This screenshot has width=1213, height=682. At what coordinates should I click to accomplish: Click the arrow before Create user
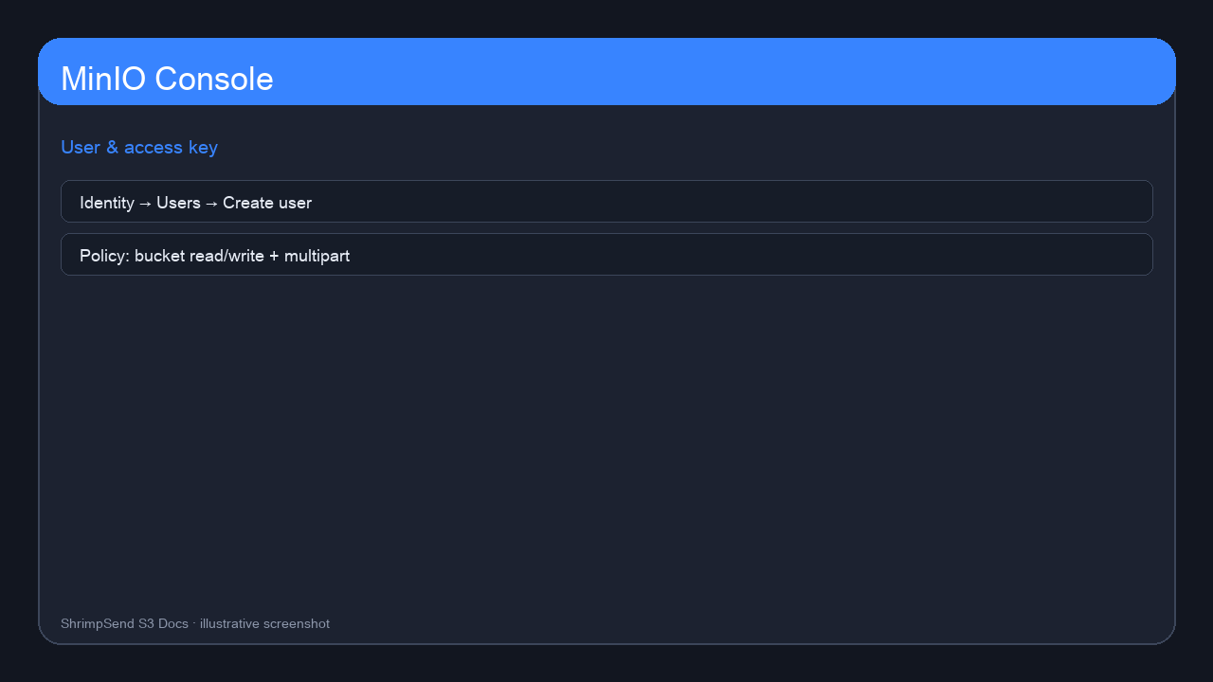211,203
